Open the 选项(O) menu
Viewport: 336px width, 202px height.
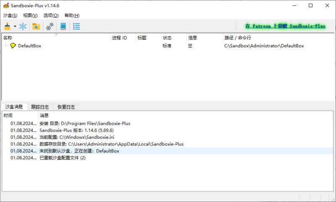51,16
